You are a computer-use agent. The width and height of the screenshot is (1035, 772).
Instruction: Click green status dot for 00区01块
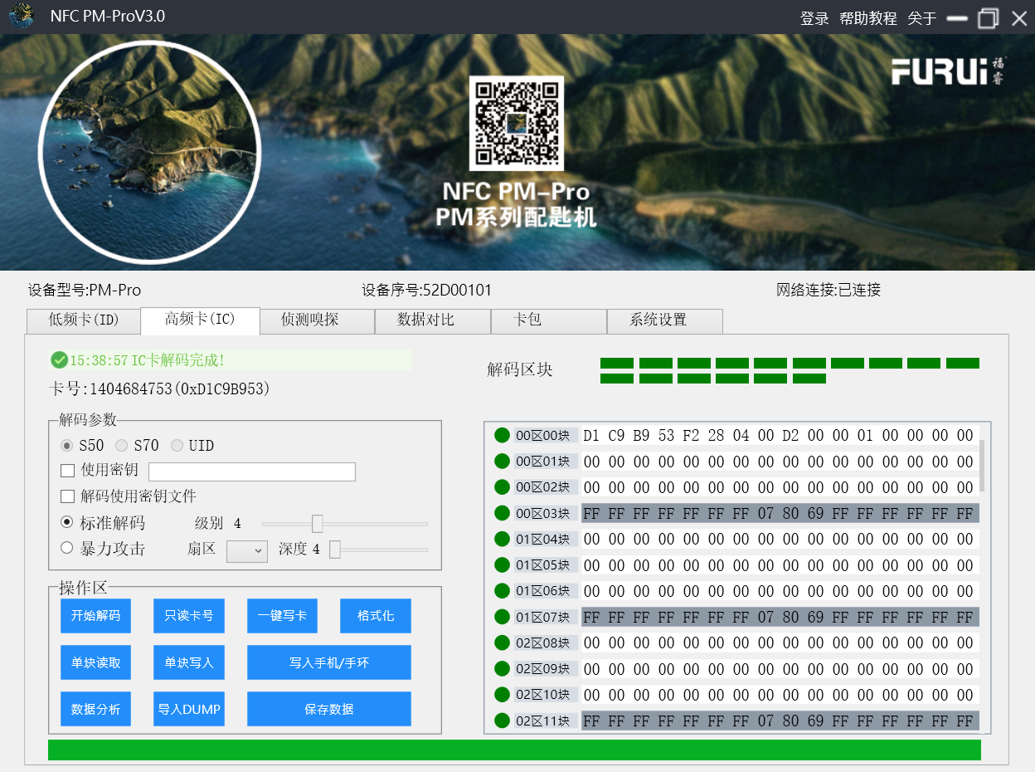pos(502,461)
